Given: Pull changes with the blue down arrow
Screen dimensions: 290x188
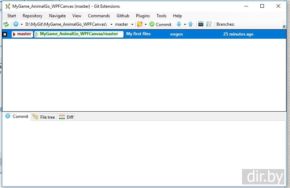Looking at the screenshot, I should click(x=179, y=24).
